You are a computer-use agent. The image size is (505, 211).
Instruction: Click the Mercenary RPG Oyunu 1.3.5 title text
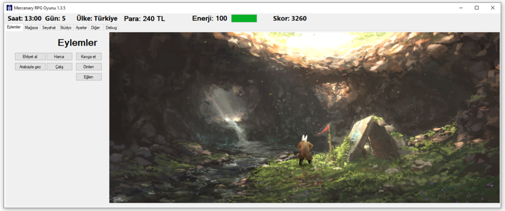[x=40, y=8]
